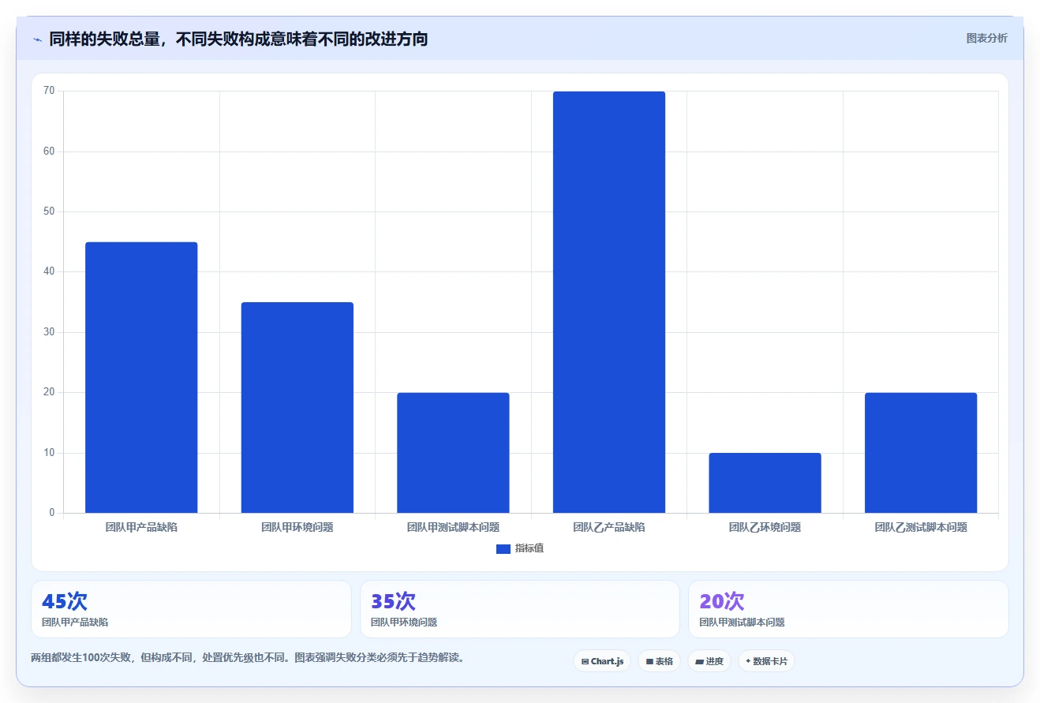Open the 35次 团队甲环境问题 data card

[520, 609]
